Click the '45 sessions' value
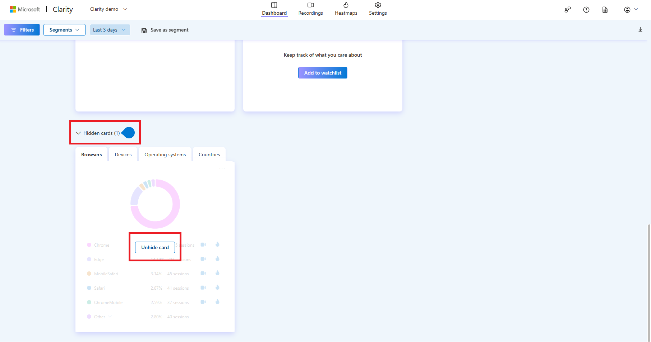The width and height of the screenshot is (651, 342). pyautogui.click(x=178, y=274)
